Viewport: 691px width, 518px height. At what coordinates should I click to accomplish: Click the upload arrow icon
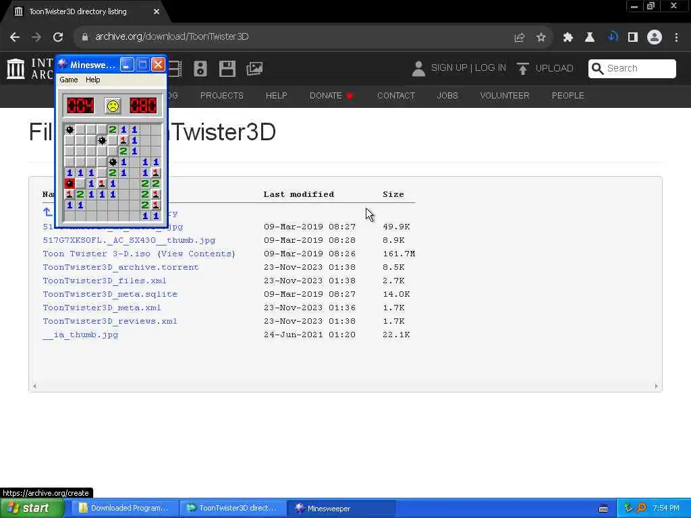pos(523,69)
